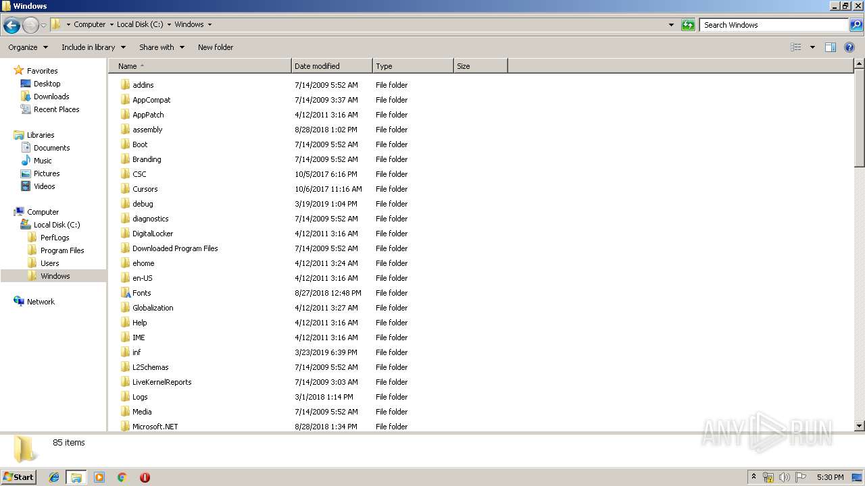Select the Microsoft.NET folder icon
The width and height of the screenshot is (865, 486).
125,427
